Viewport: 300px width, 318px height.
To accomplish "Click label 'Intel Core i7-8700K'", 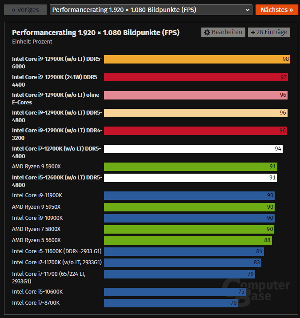I will tap(36, 303).
